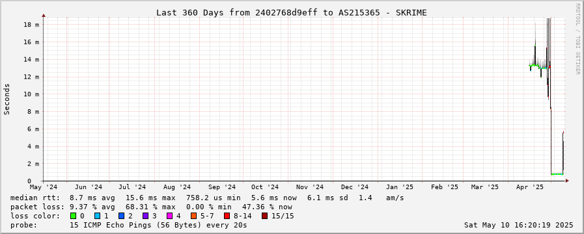Click the median rtt statistics line
Viewport: 584px width, 234px height.
[x=207, y=198]
